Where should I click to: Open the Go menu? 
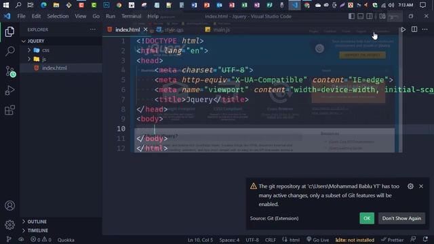point(96,16)
